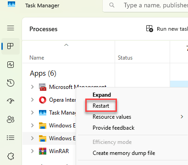
Task: Sort by the Status column header
Action: click(x=125, y=58)
